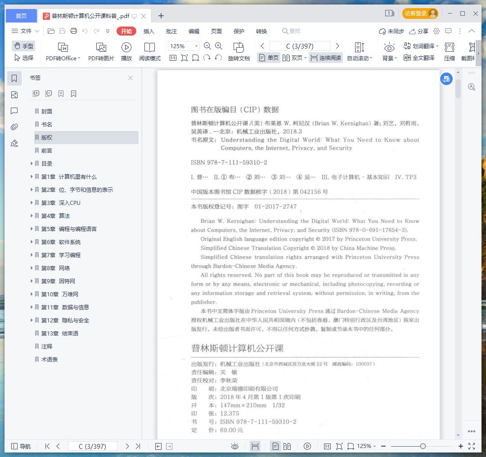
Task: Zoom in with the magnifier plus icon
Action: [x=219, y=46]
